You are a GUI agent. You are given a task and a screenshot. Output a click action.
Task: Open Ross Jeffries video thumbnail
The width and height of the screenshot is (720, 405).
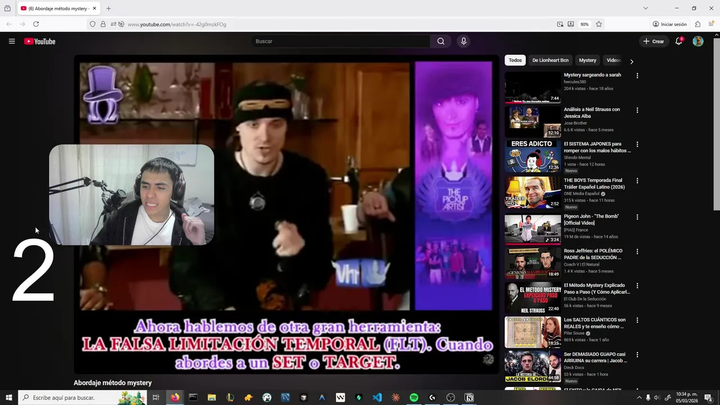(533, 263)
